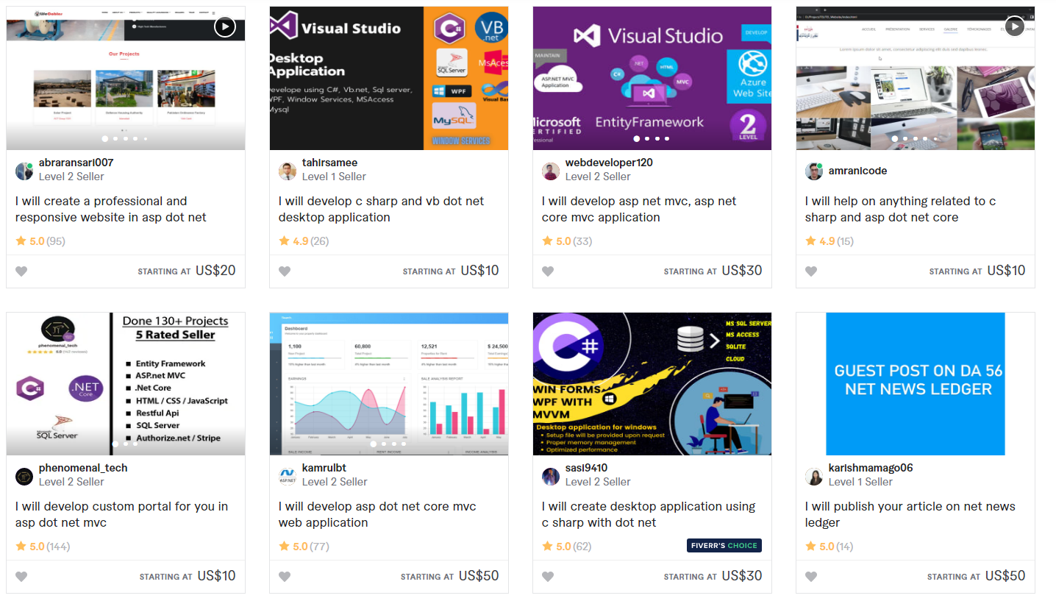Click the dashboard charts gig thumbnail
Screen dimensions: 1056x601
(389, 384)
